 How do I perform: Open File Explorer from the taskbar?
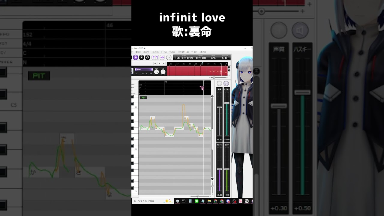pos(209,201)
